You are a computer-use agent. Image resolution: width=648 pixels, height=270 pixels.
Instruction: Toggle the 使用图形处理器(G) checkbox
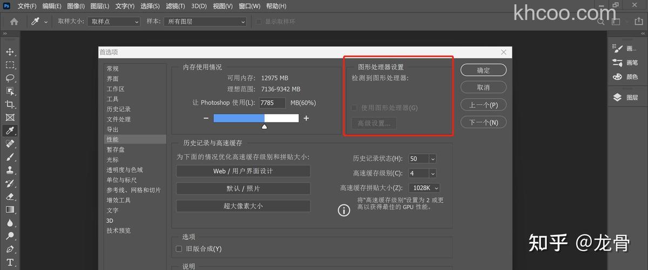355,108
